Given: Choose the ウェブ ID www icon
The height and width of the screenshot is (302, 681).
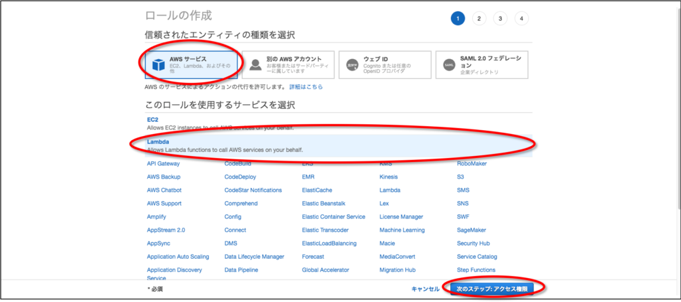Looking at the screenshot, I should tap(352, 64).
